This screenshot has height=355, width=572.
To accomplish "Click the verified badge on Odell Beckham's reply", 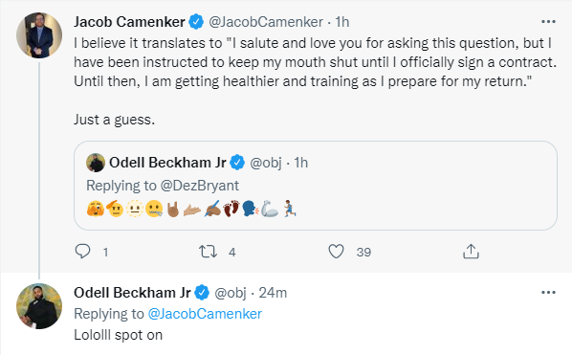I will coord(202,293).
